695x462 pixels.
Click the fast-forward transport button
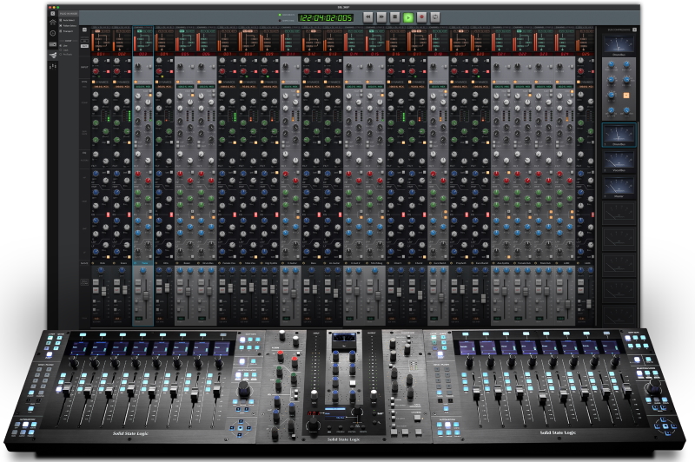tap(381, 17)
